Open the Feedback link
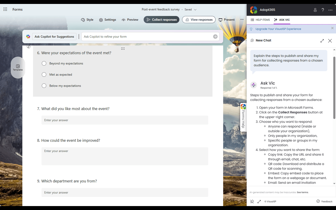The width and height of the screenshot is (336, 210). (324, 201)
